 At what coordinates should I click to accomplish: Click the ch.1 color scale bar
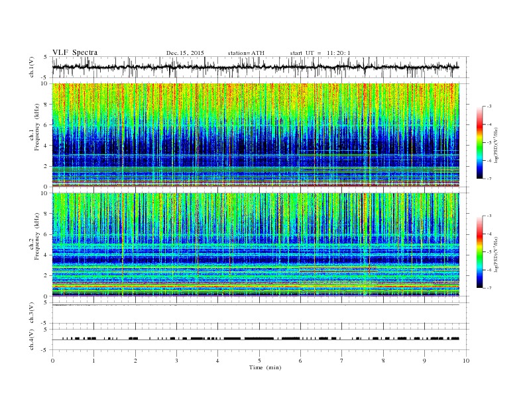click(479, 142)
